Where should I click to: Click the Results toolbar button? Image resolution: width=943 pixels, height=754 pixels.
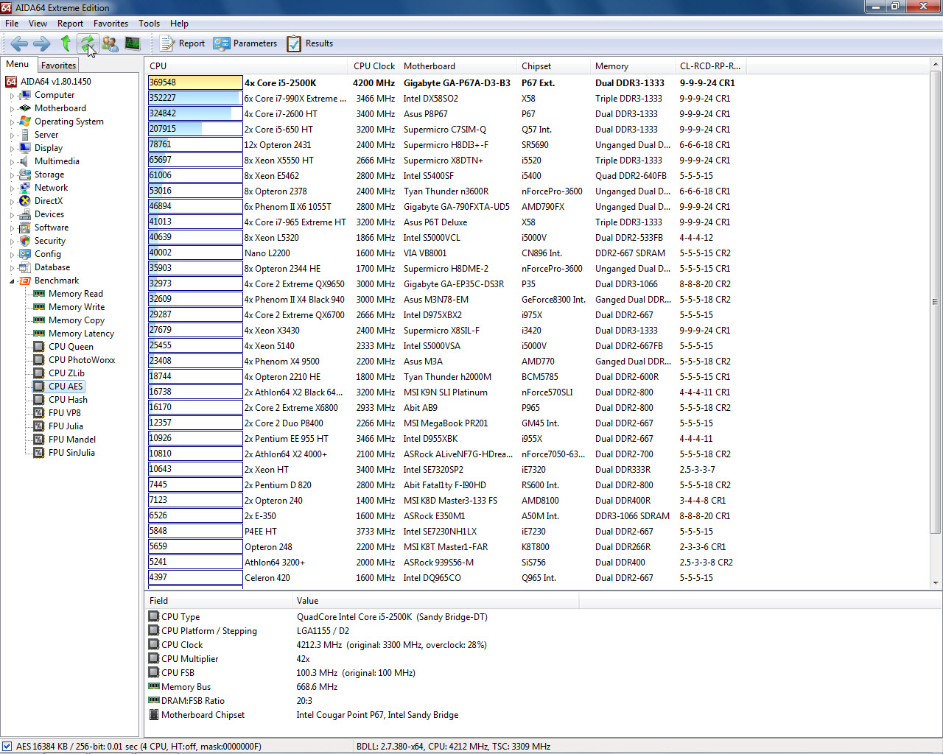click(310, 43)
